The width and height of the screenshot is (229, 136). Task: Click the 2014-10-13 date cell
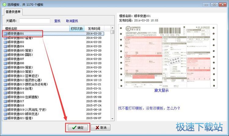click(94, 80)
